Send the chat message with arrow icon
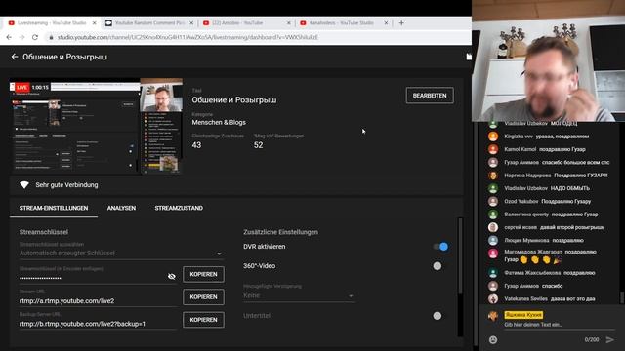Screen dimensions: 625x351 tap(609, 339)
